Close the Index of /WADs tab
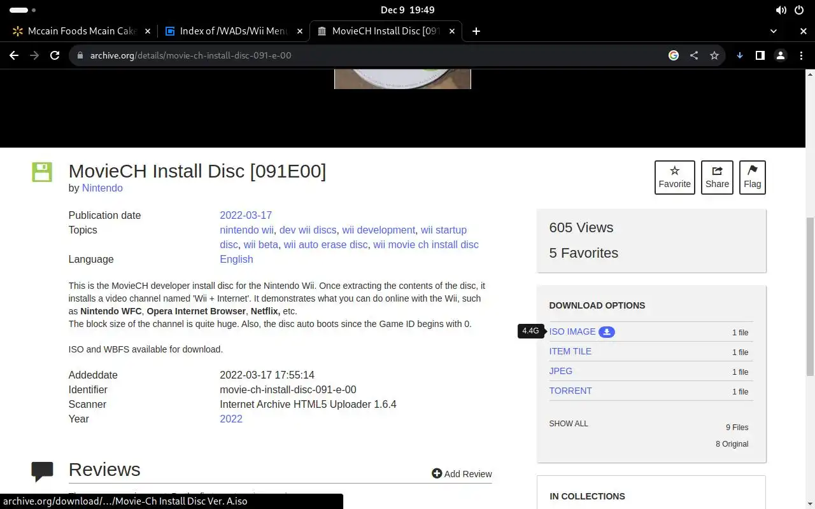Image resolution: width=815 pixels, height=509 pixels. pyautogui.click(x=300, y=31)
